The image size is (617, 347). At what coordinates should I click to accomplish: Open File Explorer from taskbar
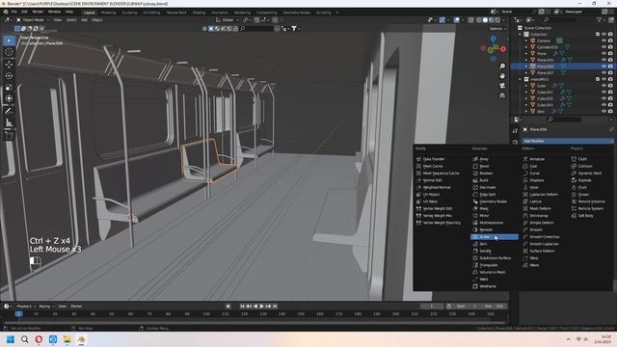[67, 339]
